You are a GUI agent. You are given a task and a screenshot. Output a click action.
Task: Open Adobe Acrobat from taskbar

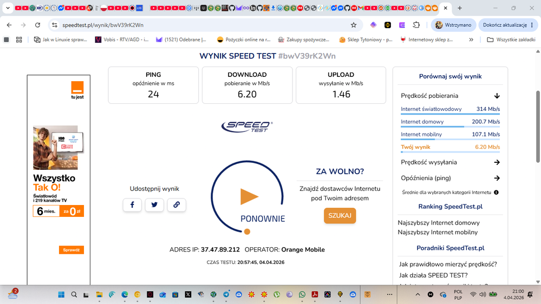click(x=315, y=294)
